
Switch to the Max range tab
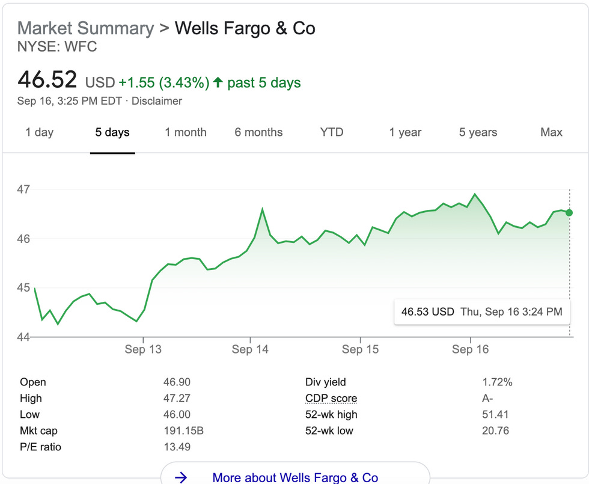[551, 132]
